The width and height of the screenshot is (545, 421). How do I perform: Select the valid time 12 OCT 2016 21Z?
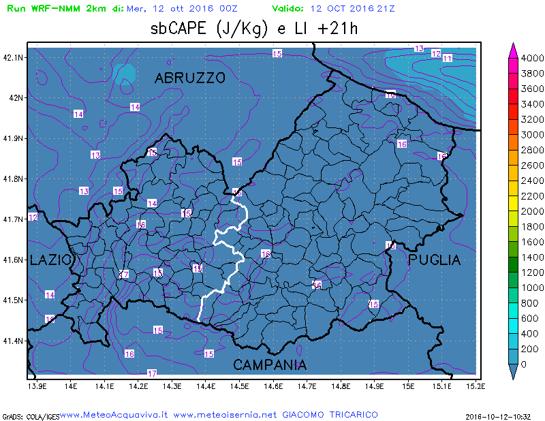tap(352, 8)
